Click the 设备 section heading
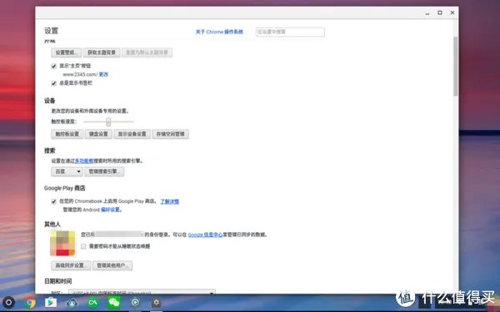Screen dimensions: 500x312 pyautogui.click(x=50, y=101)
